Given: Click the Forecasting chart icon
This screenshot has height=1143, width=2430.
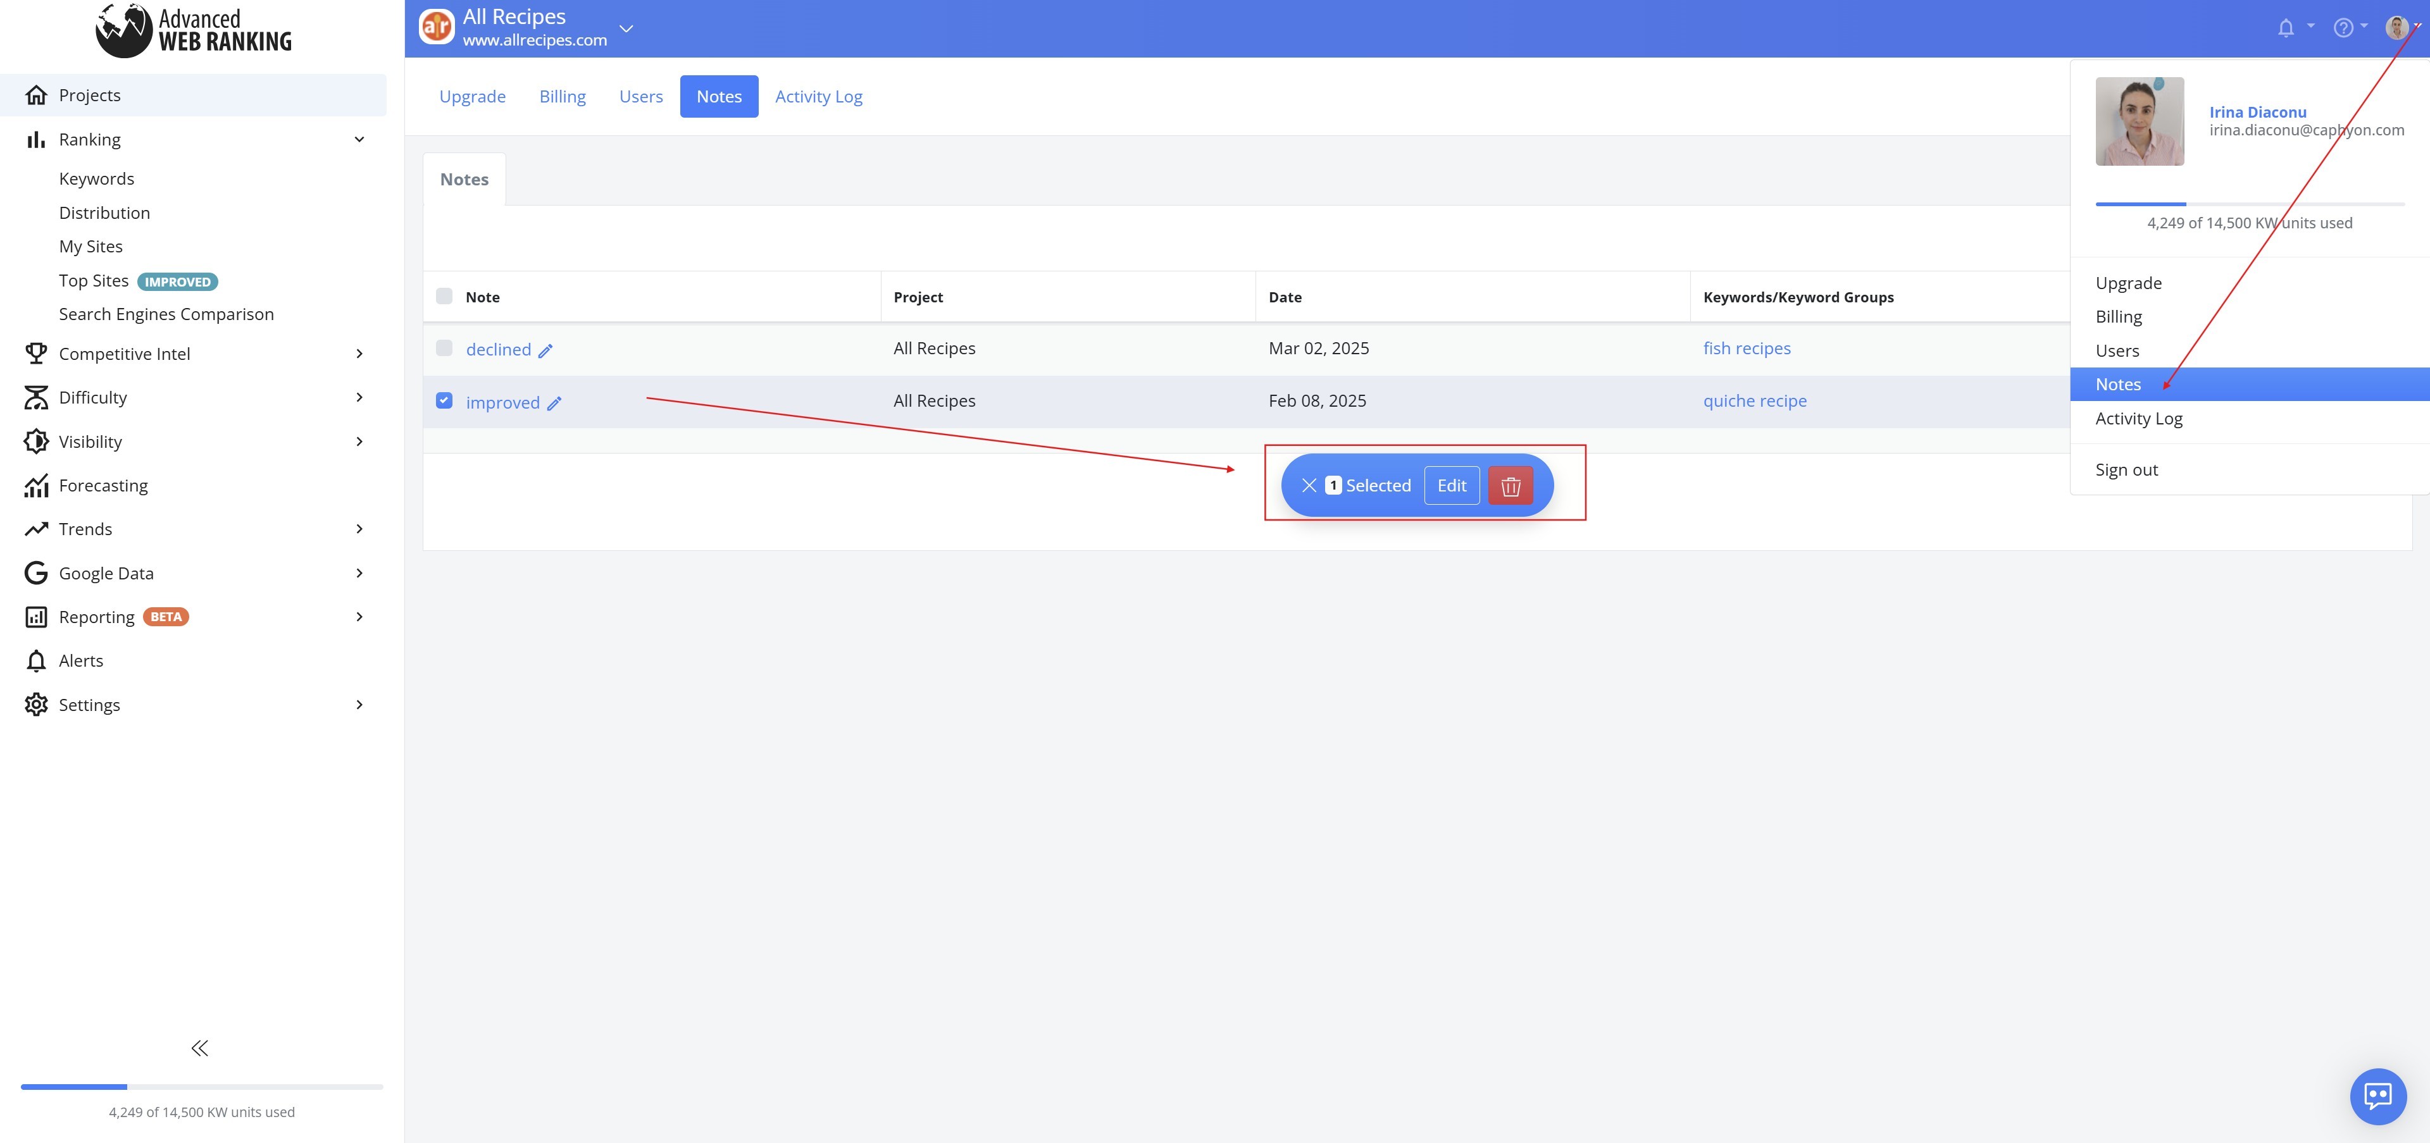Looking at the screenshot, I should (x=36, y=486).
